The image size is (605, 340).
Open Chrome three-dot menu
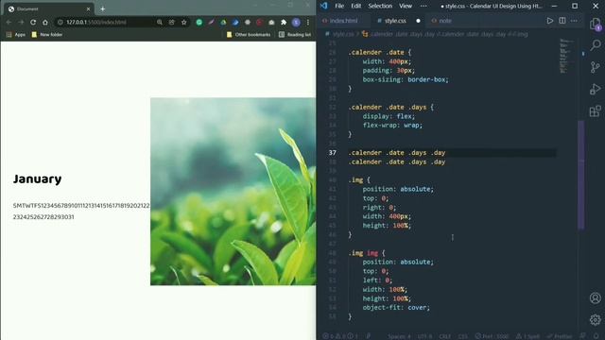[308, 23]
